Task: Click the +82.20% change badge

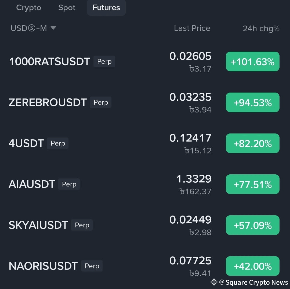Action: point(252,143)
